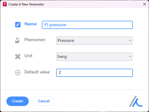Click the flask icon next to Phenomen

(17, 40)
